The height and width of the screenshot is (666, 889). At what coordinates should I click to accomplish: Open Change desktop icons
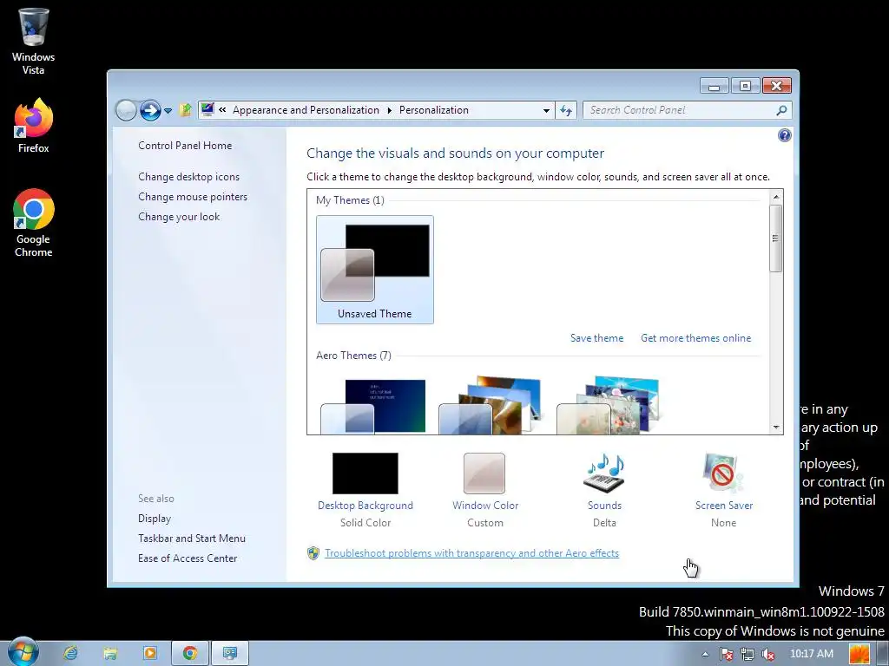(188, 177)
